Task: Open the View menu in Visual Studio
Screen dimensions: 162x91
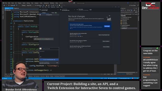Action: coord(13,3)
